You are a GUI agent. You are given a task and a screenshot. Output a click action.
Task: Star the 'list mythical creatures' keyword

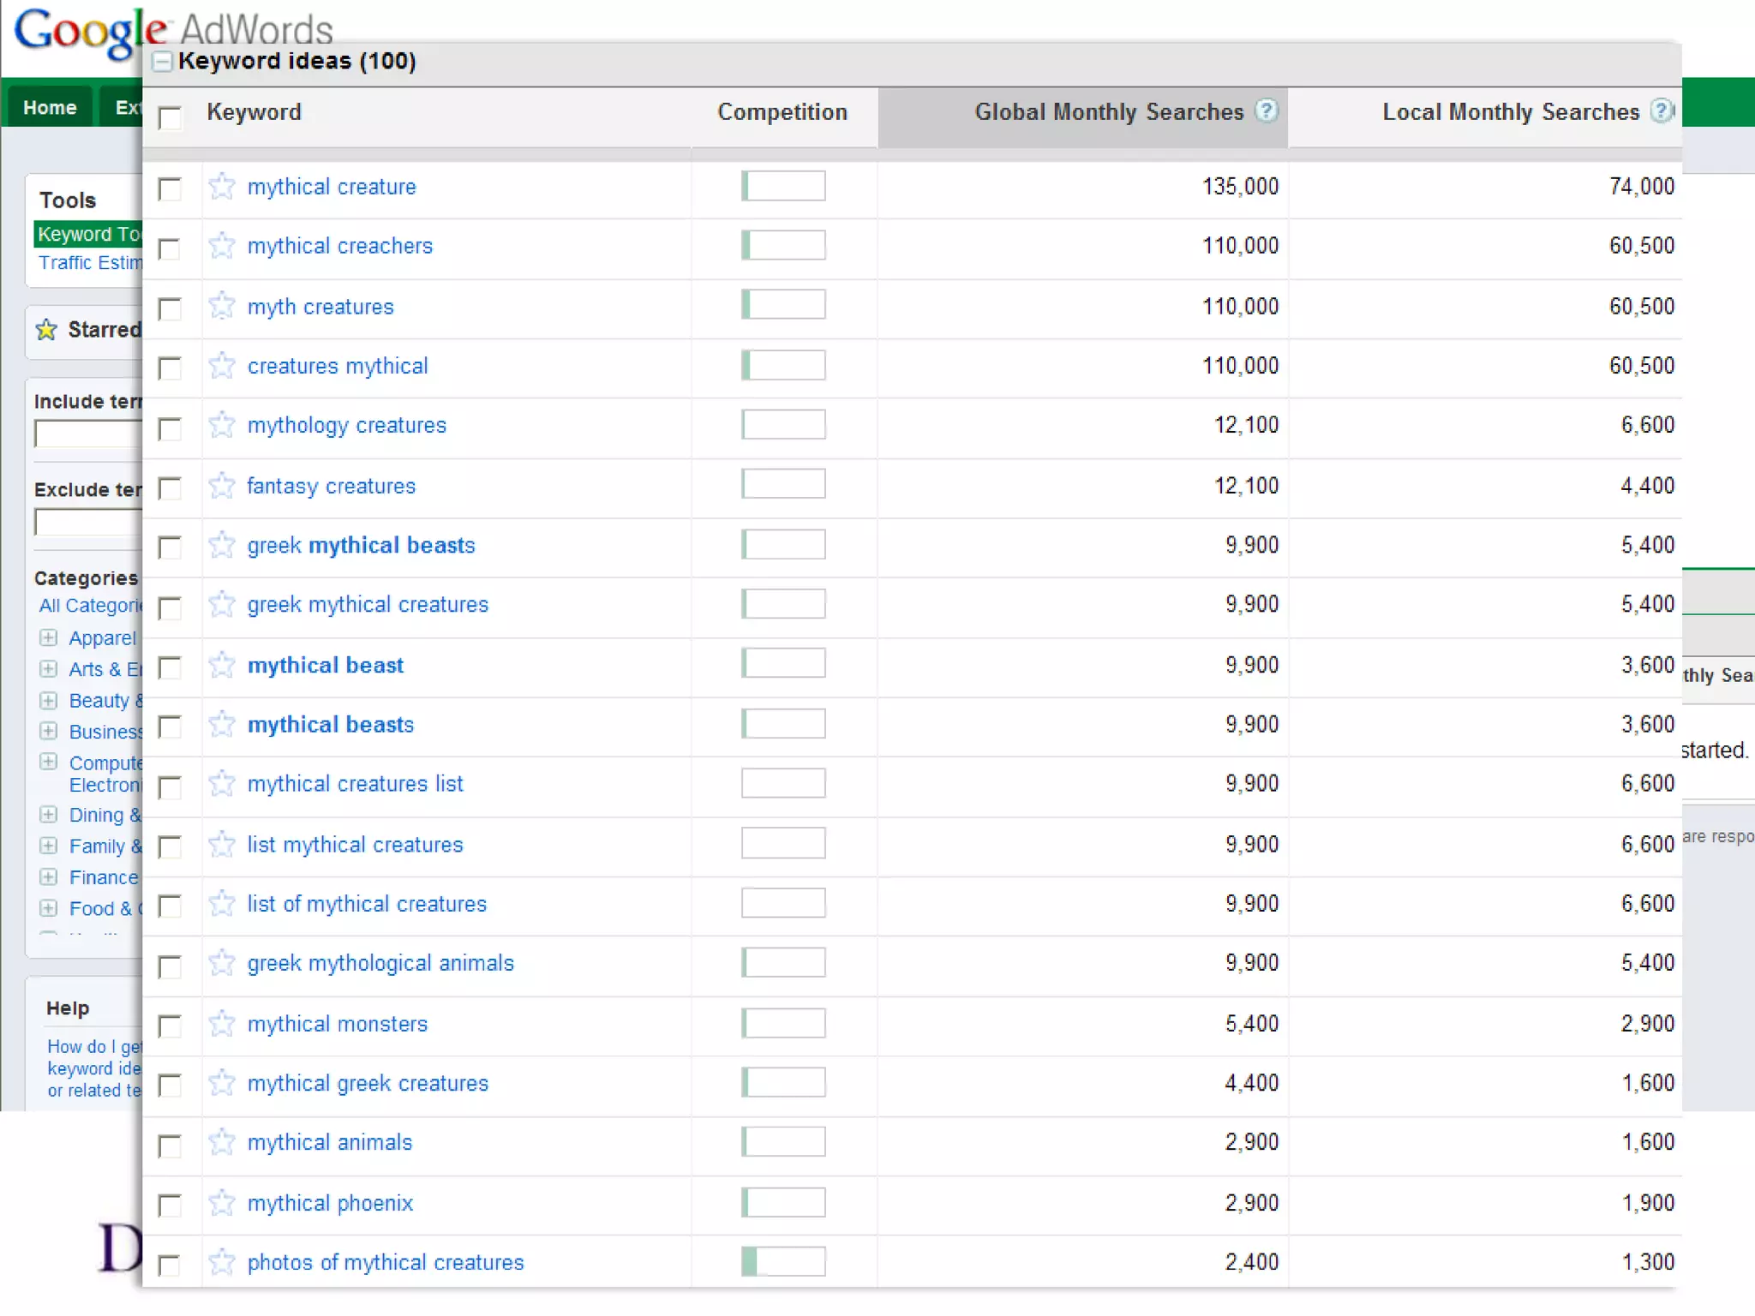tap(222, 845)
